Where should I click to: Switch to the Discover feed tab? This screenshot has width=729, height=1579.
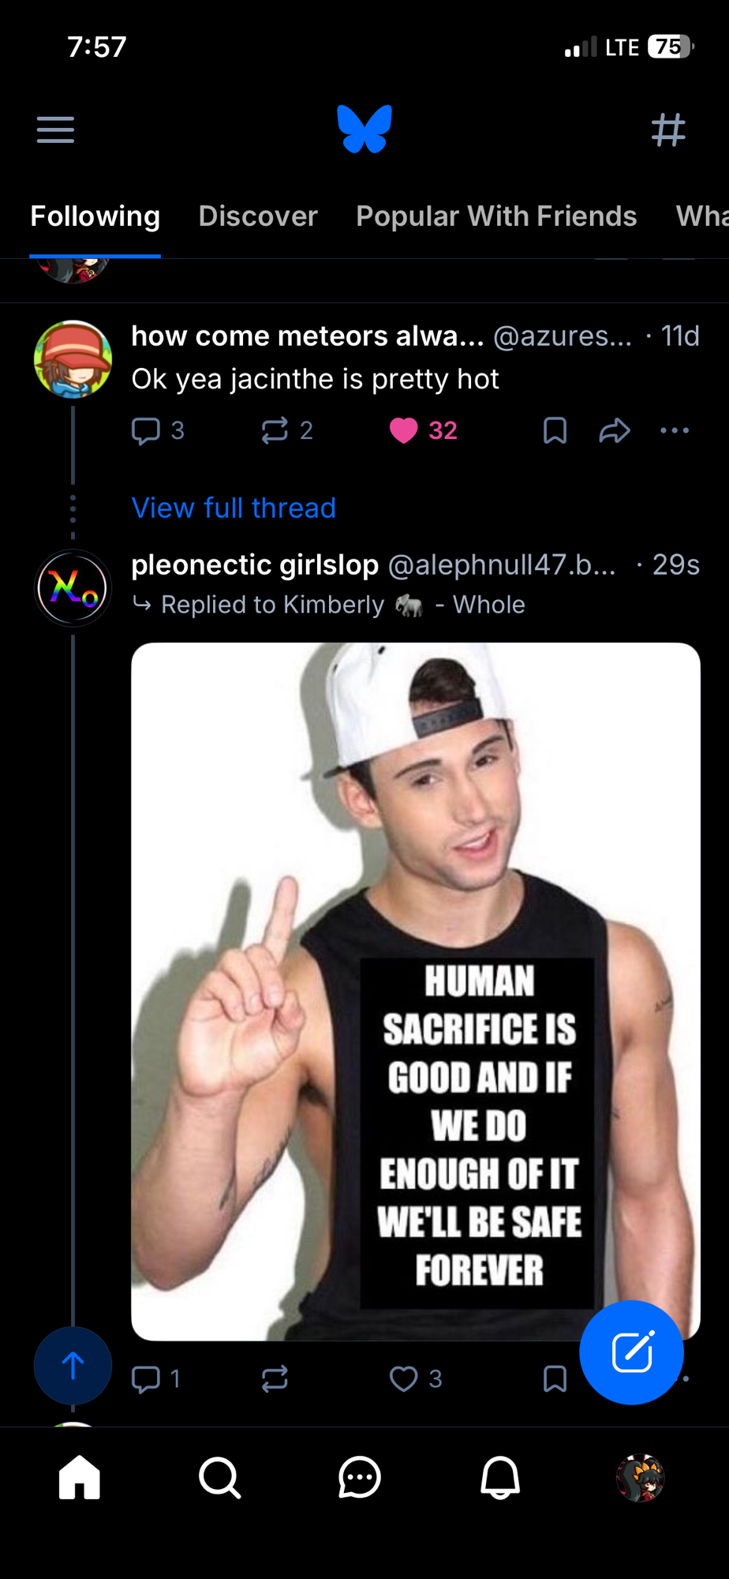tap(258, 216)
